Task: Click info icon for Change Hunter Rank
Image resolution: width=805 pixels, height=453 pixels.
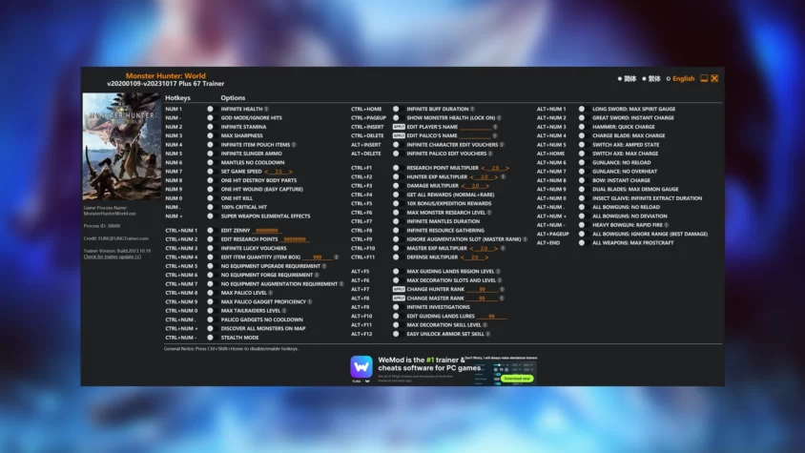Action: pyautogui.click(x=502, y=289)
